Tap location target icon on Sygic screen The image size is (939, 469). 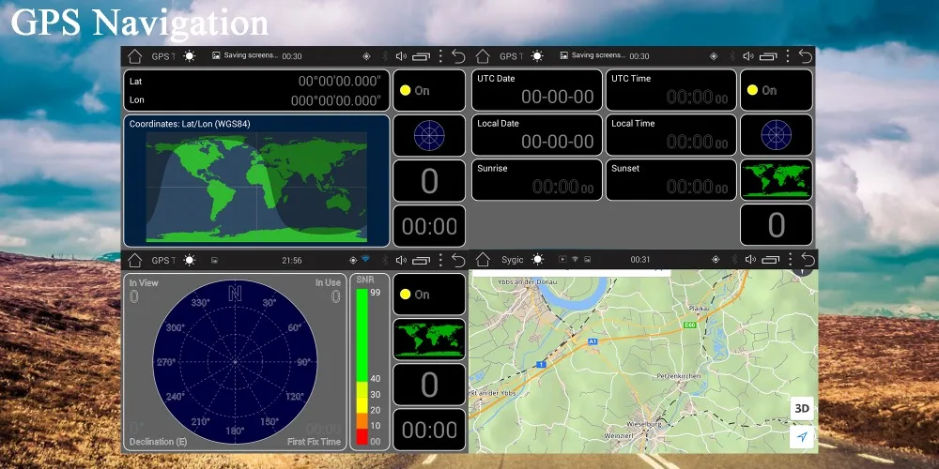[716, 260]
